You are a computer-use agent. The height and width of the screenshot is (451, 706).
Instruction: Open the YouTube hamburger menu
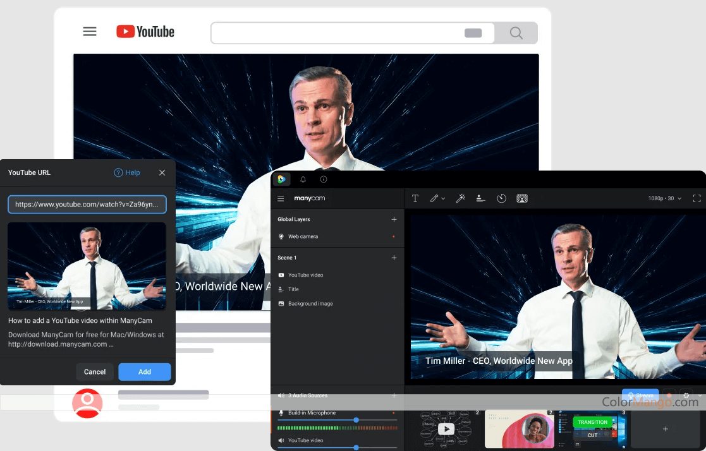(90, 32)
